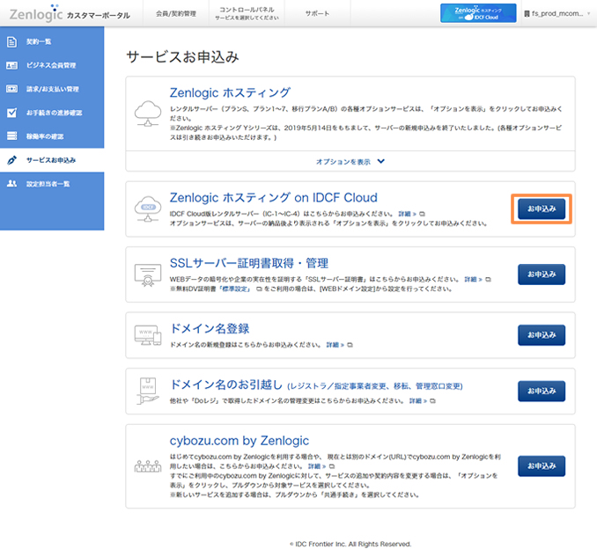Click the 契約一覧 document icon in sidebar
This screenshot has height=549, width=597.
coord(11,41)
